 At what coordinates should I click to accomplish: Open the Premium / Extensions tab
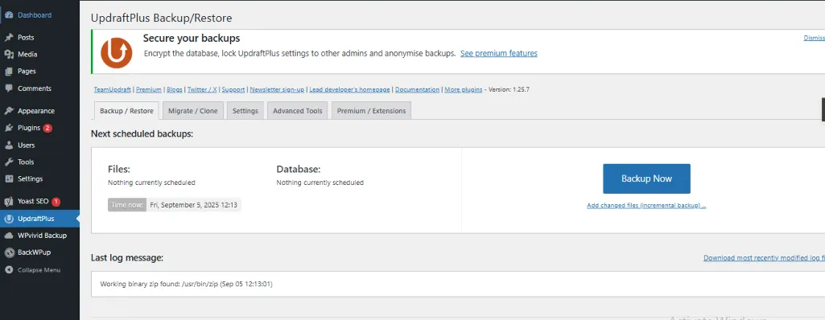pyautogui.click(x=372, y=111)
